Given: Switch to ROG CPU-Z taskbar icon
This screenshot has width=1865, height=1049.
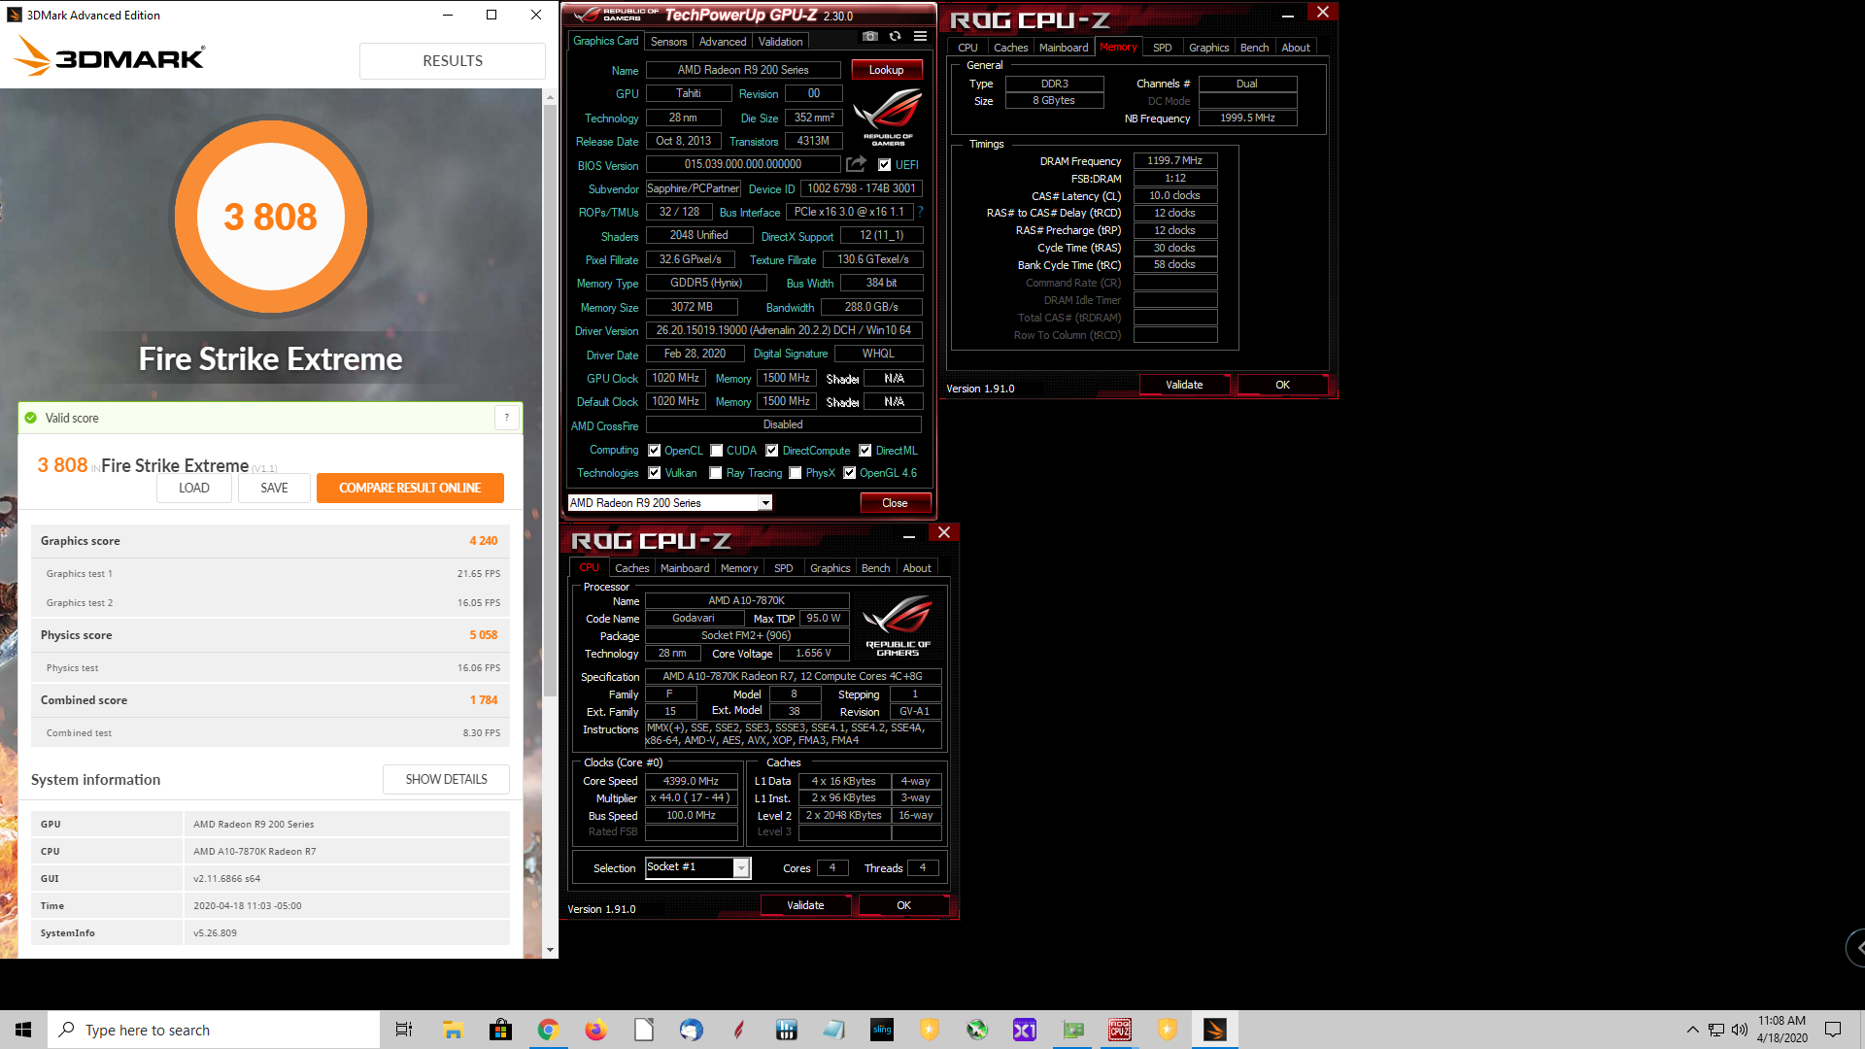Looking at the screenshot, I should pos(1120,1030).
